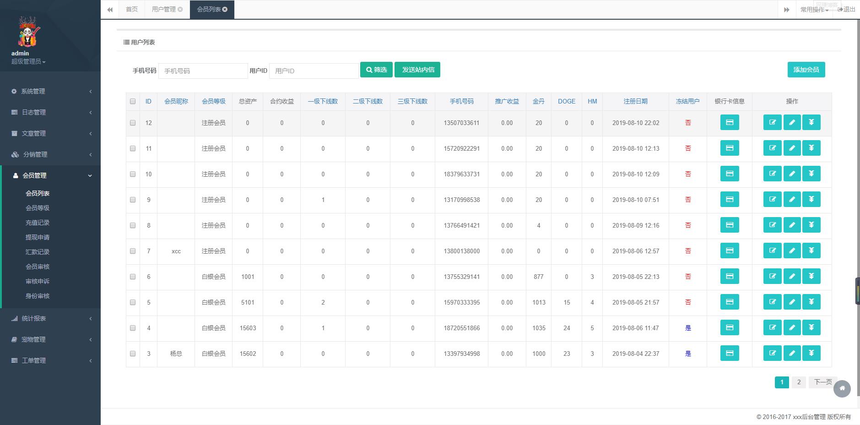
Task: Click the home floating button at bottom right
Action: coord(842,388)
